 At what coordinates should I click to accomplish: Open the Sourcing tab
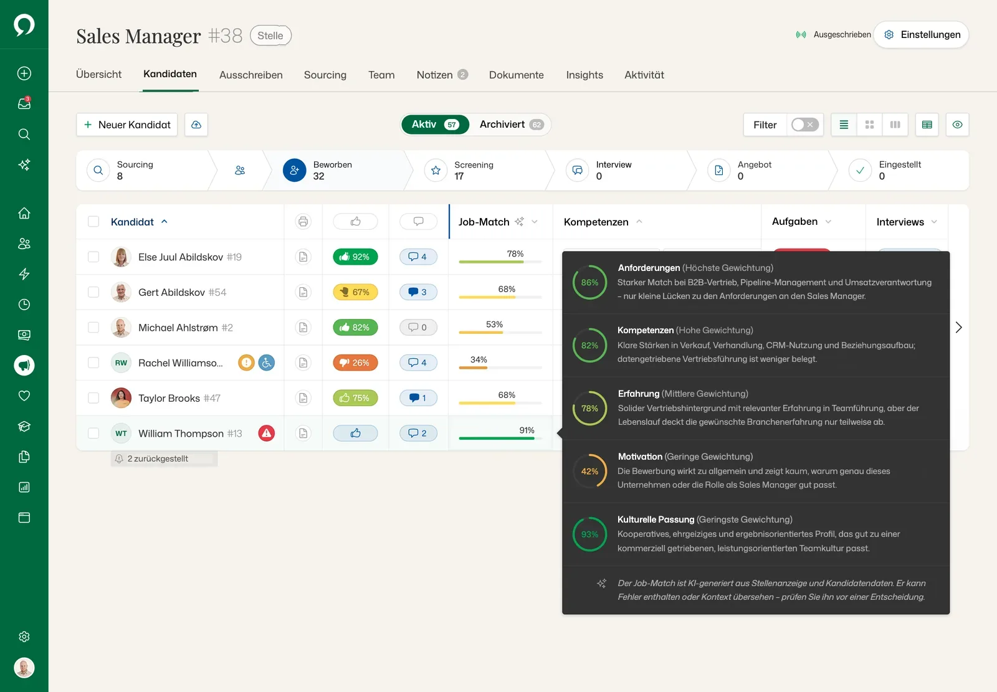(325, 75)
